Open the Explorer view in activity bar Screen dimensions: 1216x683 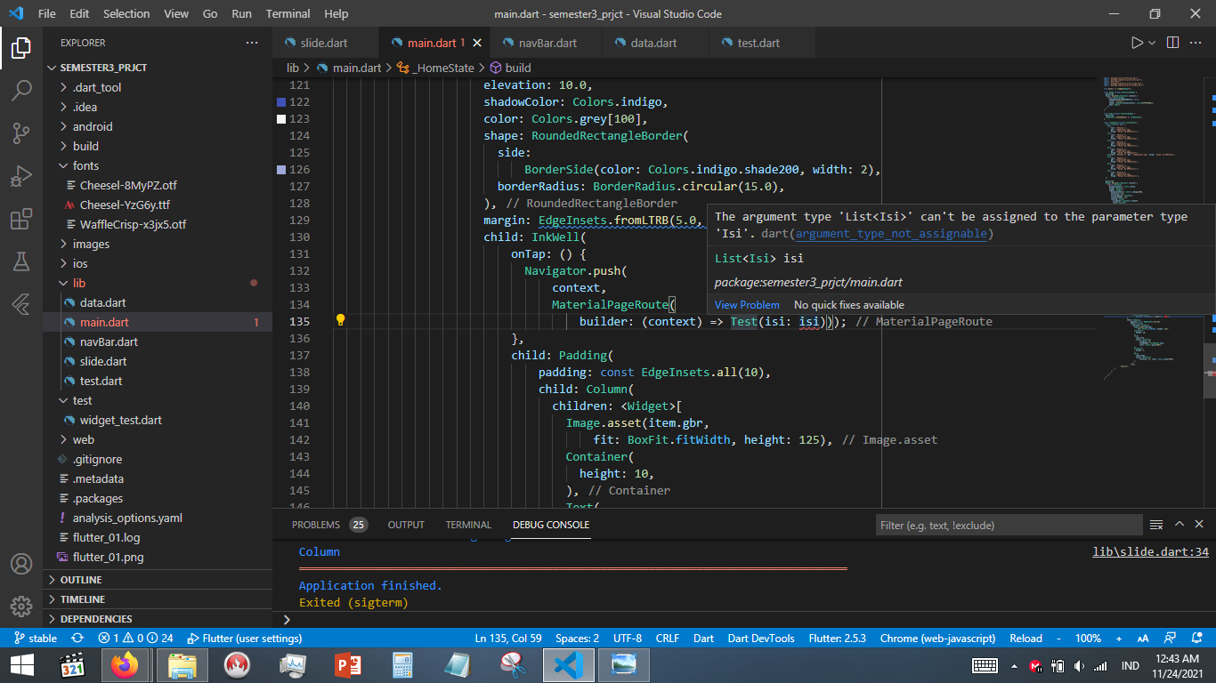coord(21,48)
